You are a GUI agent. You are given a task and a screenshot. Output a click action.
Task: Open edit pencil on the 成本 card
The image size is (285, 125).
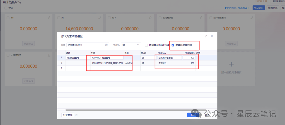pyautogui.click(x=150, y=18)
